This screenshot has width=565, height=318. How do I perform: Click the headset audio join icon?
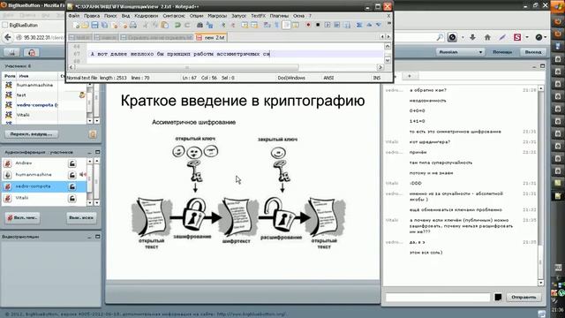(32, 53)
